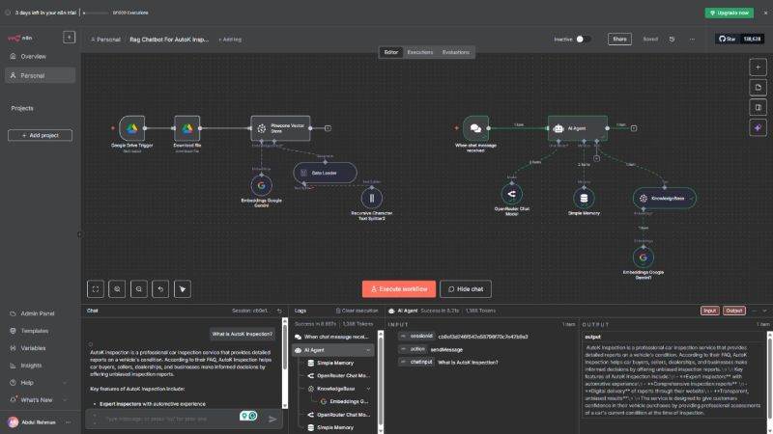Viewport: 773px width, 434px height.
Task: Refresh the chat session
Action: tap(279, 311)
